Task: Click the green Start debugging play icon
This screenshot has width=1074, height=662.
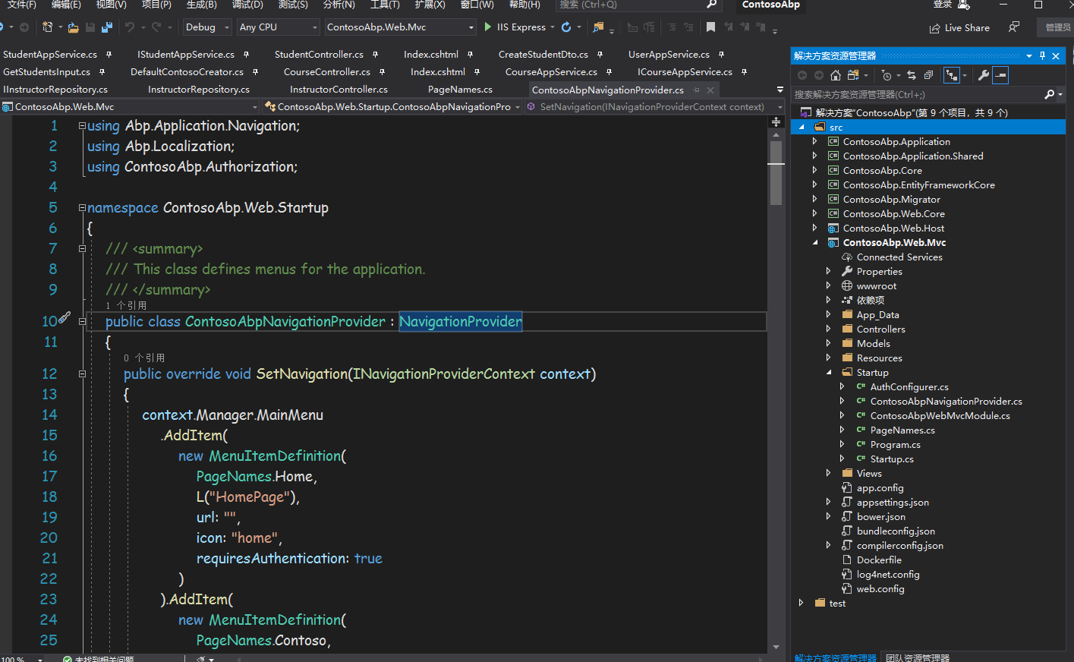Action: coord(488,27)
